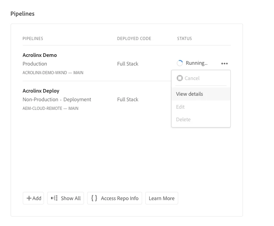The height and width of the screenshot is (226, 274).
Task: Select the Acrolinx Deploy pipeline name
Action: (x=41, y=91)
